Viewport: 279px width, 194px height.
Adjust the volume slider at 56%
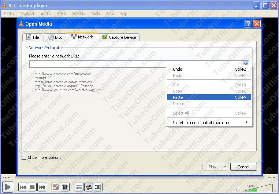tap(258, 189)
